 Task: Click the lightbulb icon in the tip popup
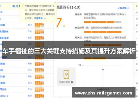[23, 6]
